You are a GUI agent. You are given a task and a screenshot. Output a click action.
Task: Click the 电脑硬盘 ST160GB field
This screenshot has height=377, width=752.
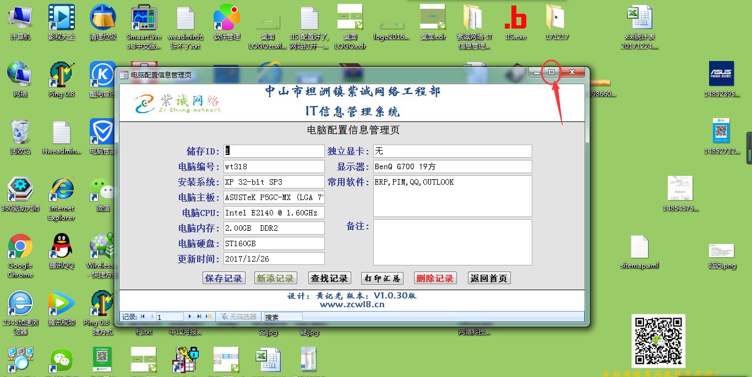click(274, 243)
